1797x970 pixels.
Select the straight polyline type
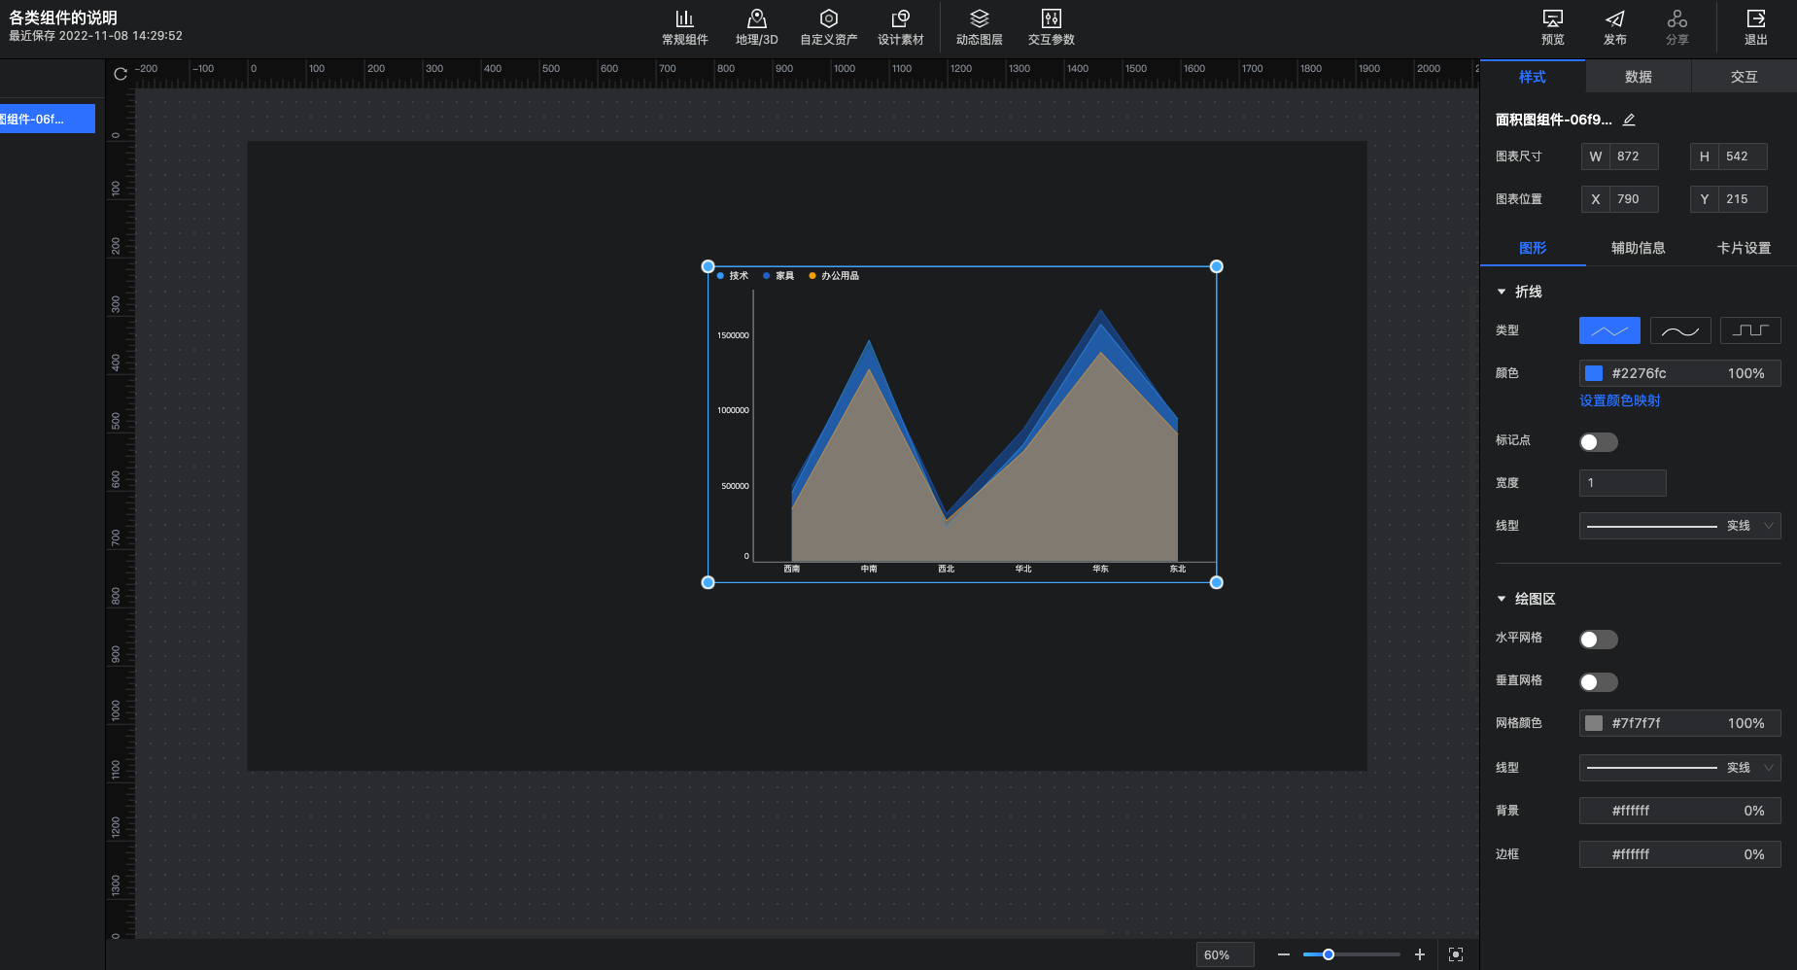click(1609, 330)
